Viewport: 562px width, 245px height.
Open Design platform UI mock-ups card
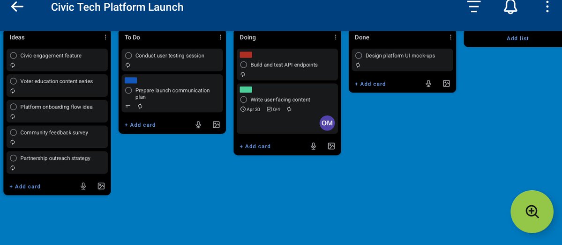[x=402, y=60]
